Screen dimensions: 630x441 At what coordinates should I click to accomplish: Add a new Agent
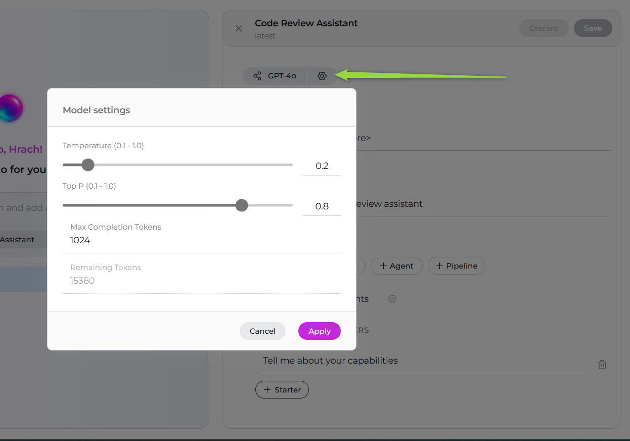click(x=396, y=266)
